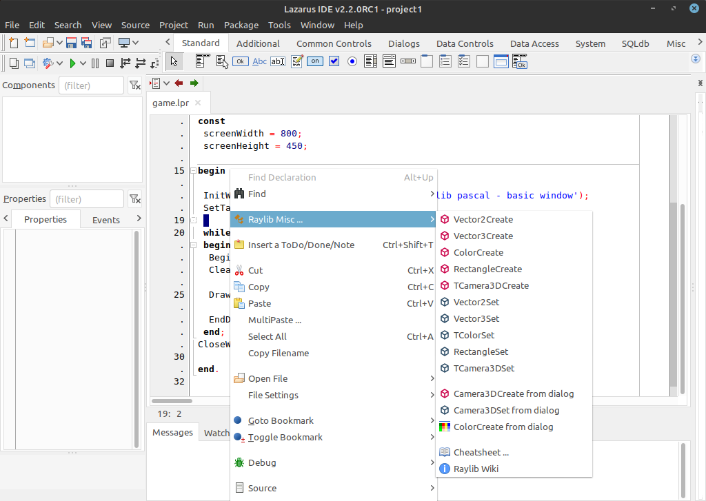The height and width of the screenshot is (501, 706).
Task: Open the Package menu
Action: (x=241, y=25)
